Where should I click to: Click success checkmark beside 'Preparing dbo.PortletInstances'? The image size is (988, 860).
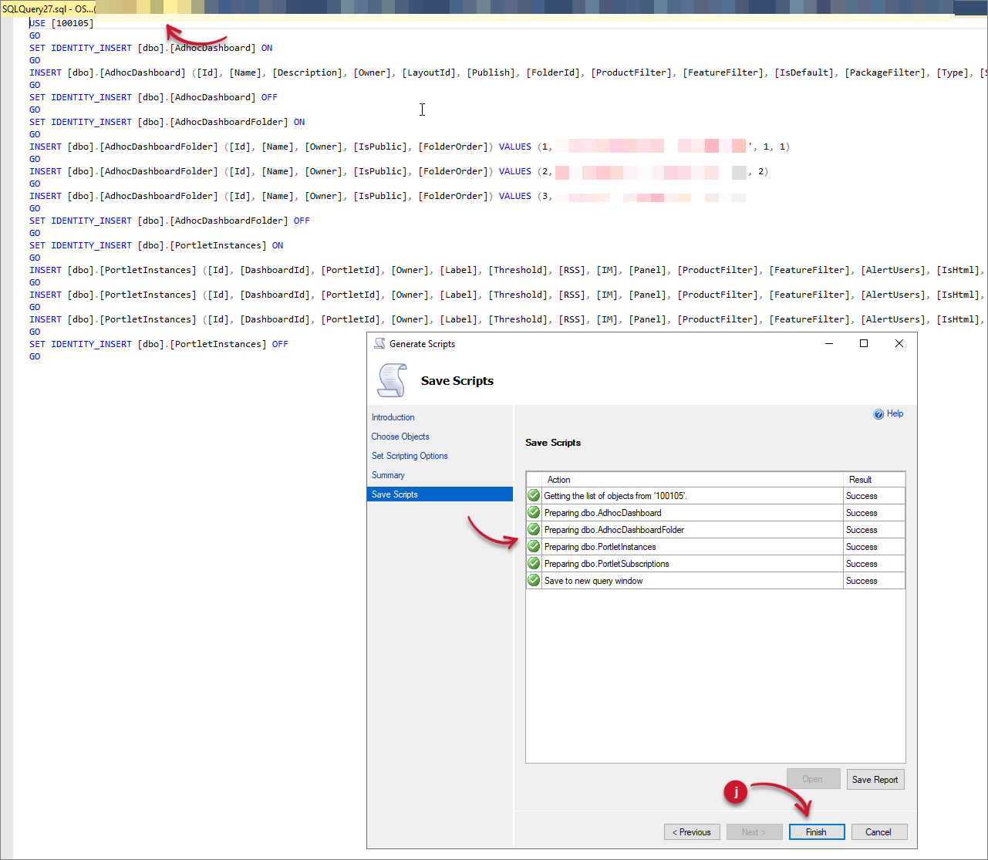tap(533, 546)
